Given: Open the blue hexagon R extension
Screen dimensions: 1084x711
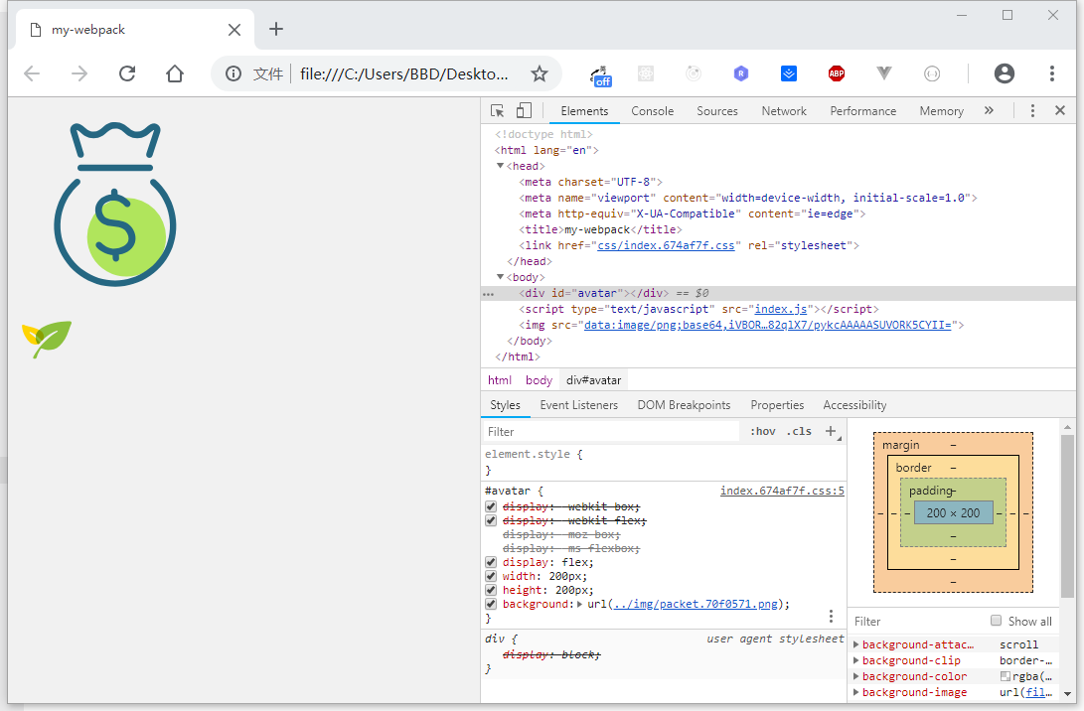Looking at the screenshot, I should coord(741,73).
